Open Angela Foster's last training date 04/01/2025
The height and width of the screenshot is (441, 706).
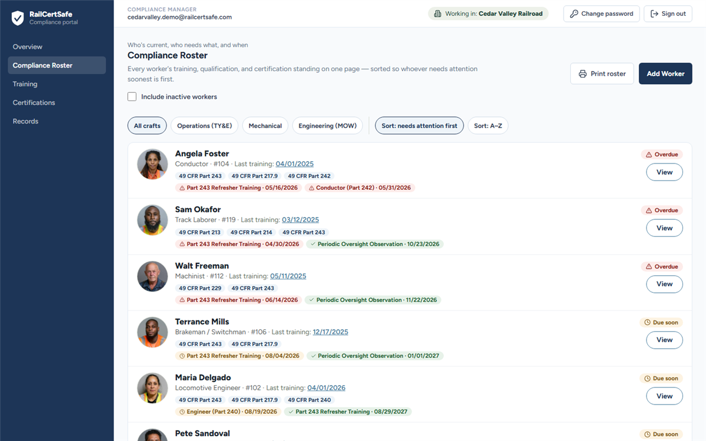click(x=295, y=164)
